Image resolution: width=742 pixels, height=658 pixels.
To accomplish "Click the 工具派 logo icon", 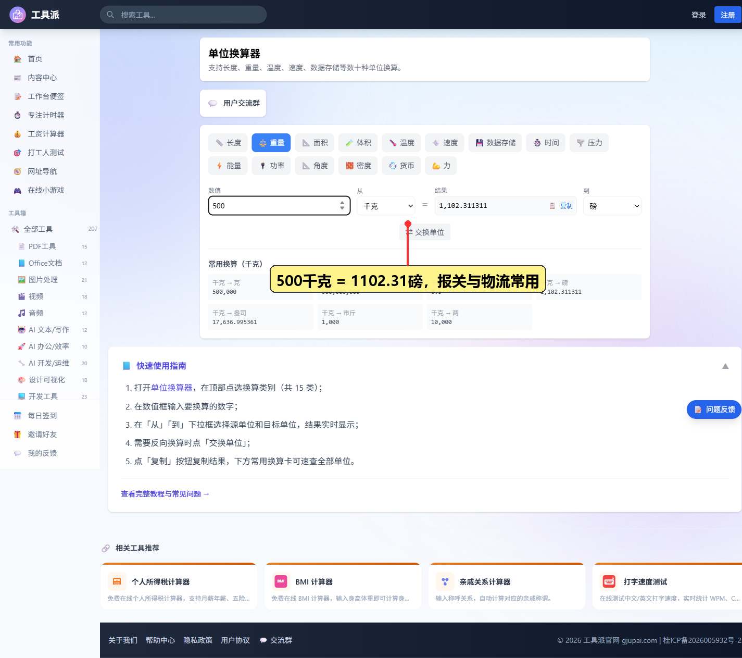I will click(x=18, y=15).
